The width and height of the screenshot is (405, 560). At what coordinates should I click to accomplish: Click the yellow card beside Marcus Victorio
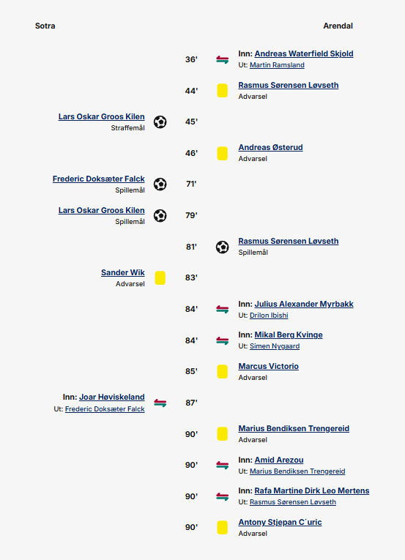(x=223, y=371)
